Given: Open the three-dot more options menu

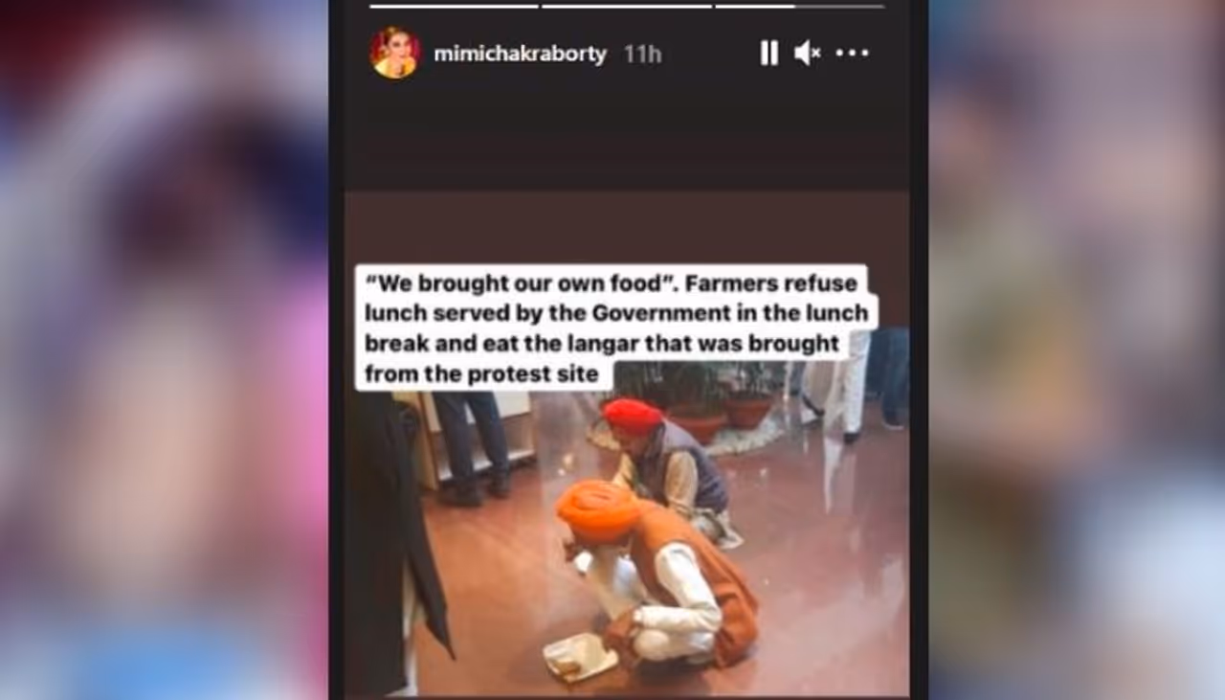Looking at the screenshot, I should click(x=852, y=54).
